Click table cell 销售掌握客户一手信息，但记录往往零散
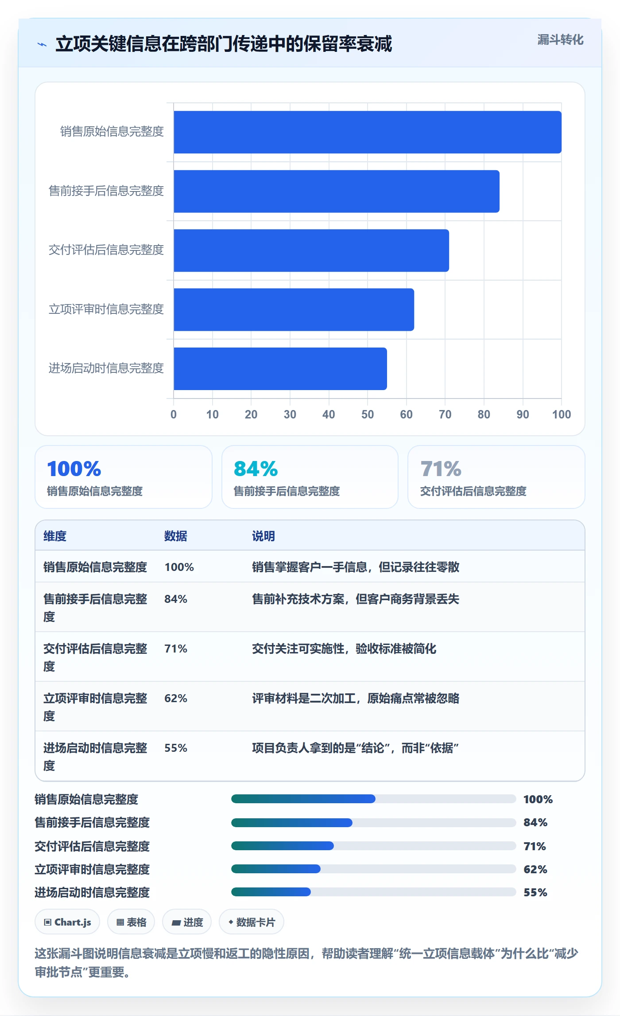This screenshot has height=1016, width=620. point(356,567)
